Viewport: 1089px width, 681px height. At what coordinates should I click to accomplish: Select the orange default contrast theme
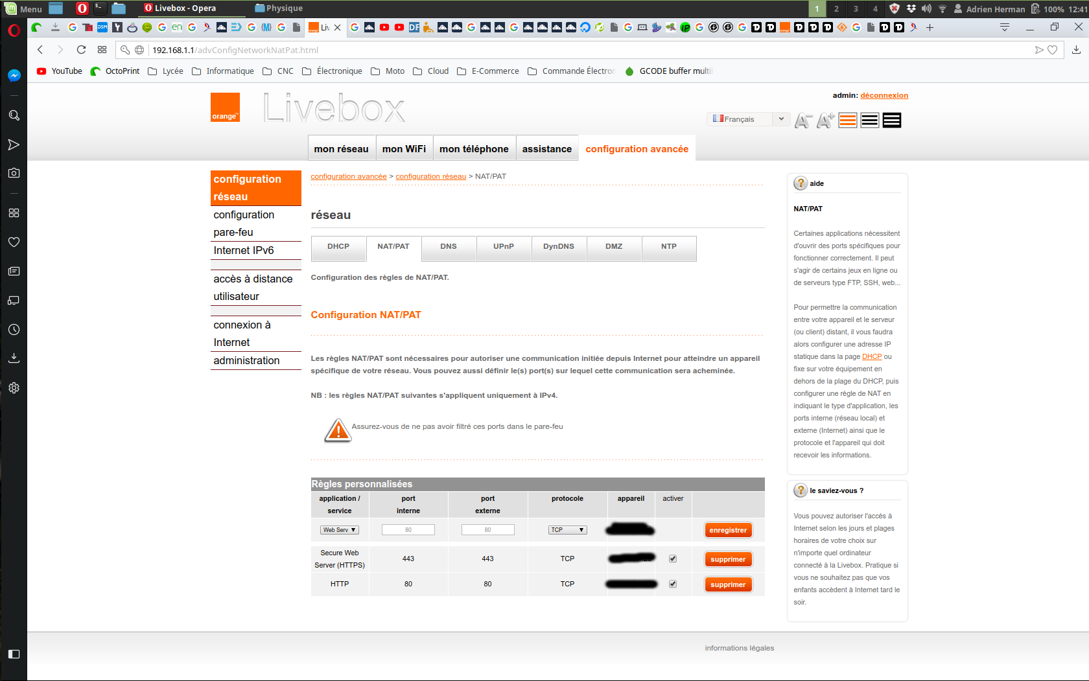click(x=848, y=121)
